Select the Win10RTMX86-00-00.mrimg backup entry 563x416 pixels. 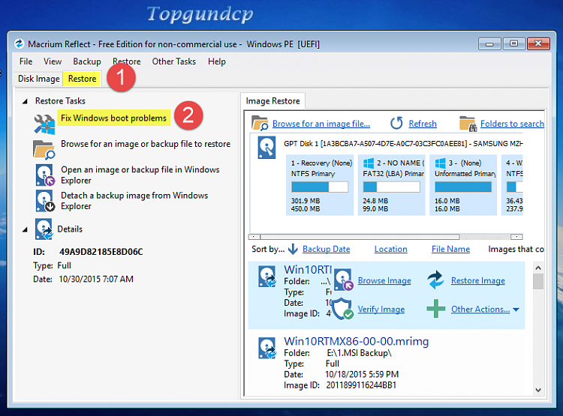[x=356, y=342]
